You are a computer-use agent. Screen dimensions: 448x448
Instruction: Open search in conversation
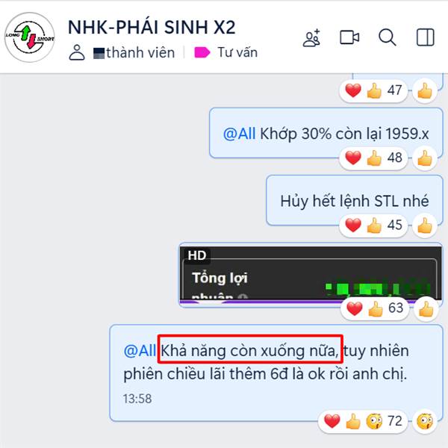pyautogui.click(x=387, y=37)
